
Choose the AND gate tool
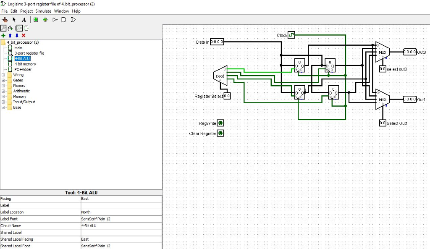64,20
